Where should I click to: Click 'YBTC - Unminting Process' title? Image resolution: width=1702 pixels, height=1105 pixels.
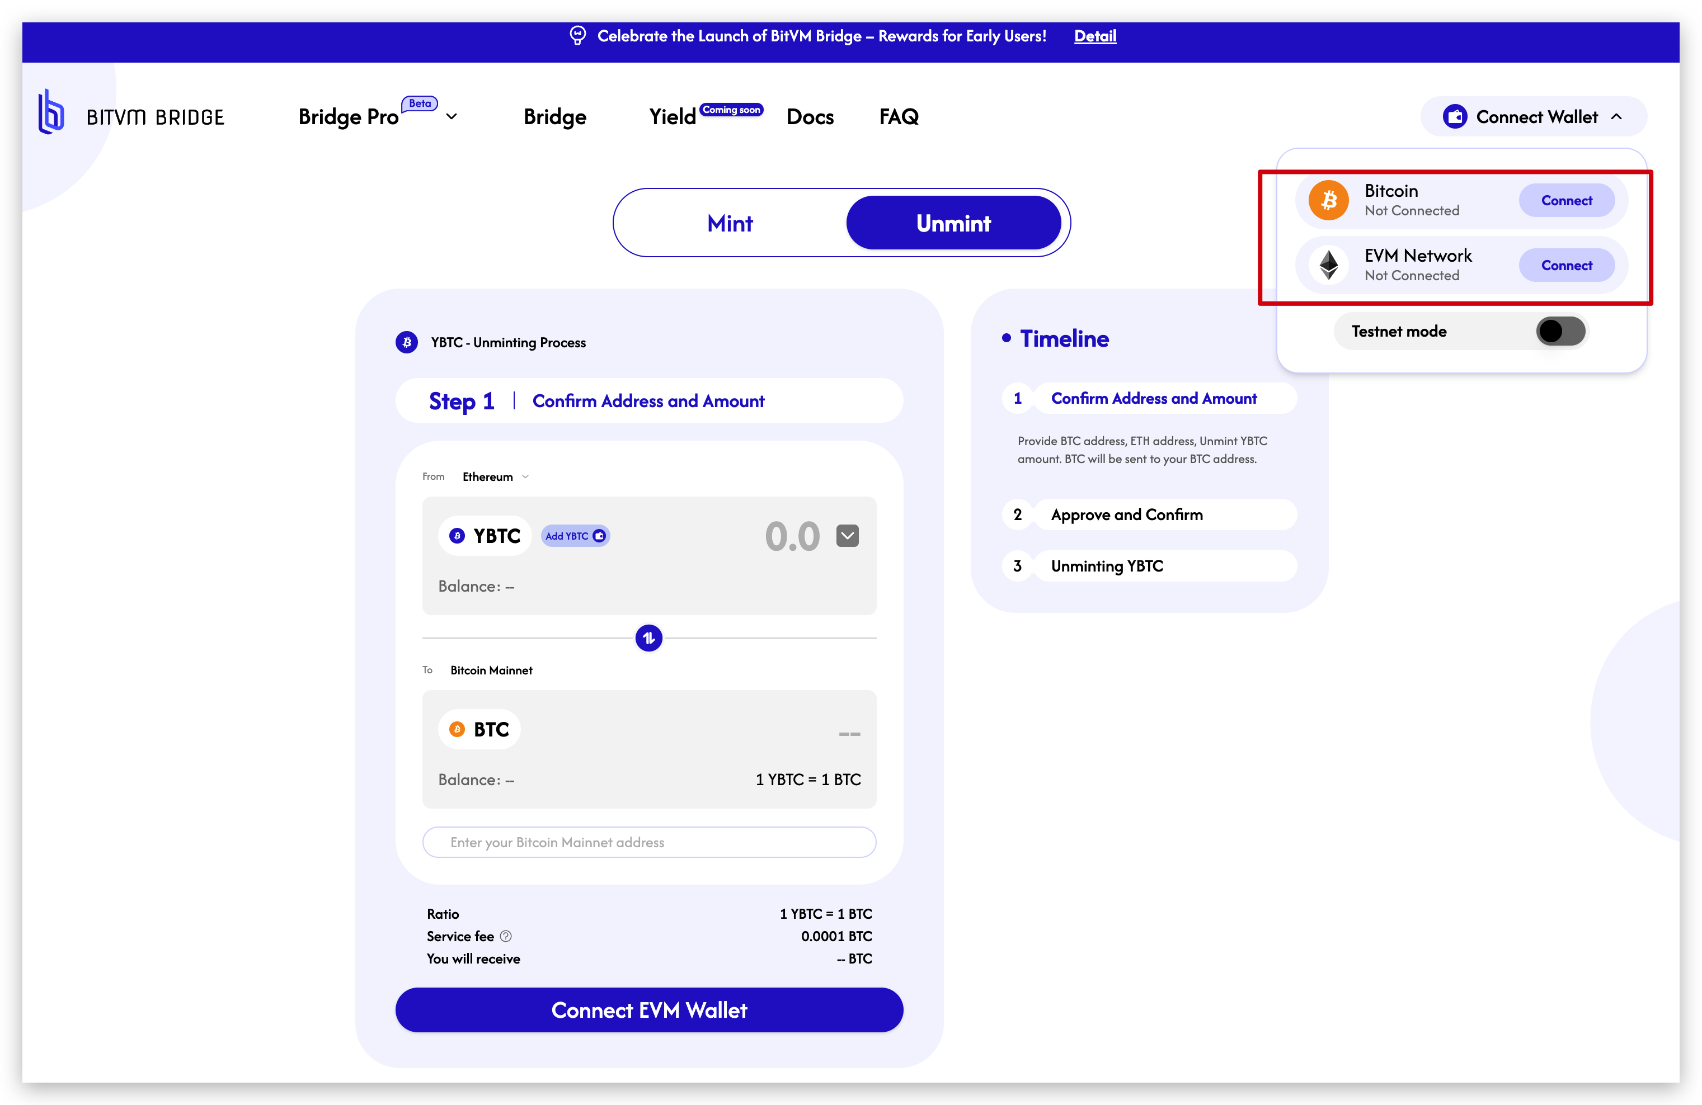(507, 342)
